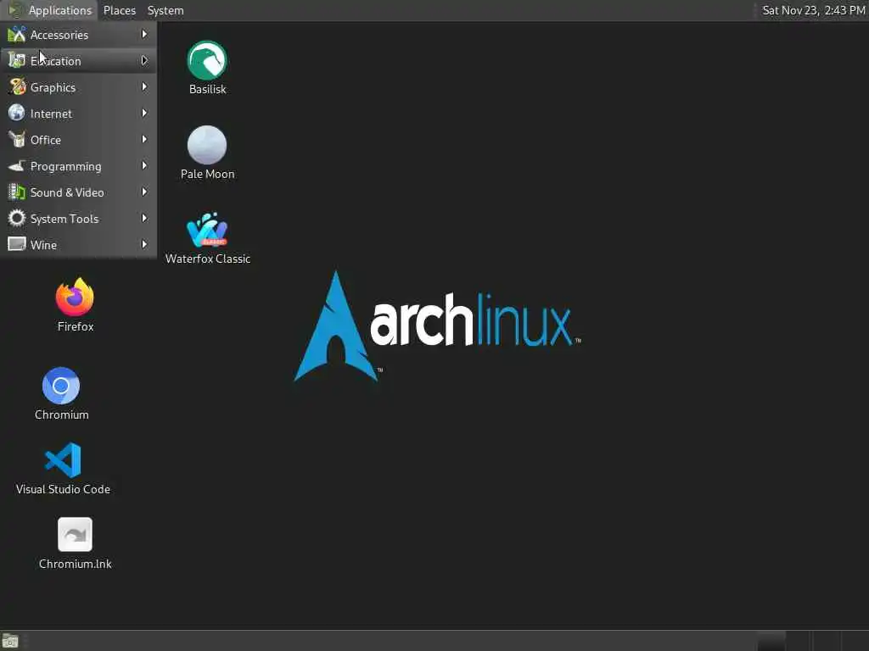Click the Visual Studio Code label text
Image resolution: width=869 pixels, height=651 pixels.
(63, 489)
